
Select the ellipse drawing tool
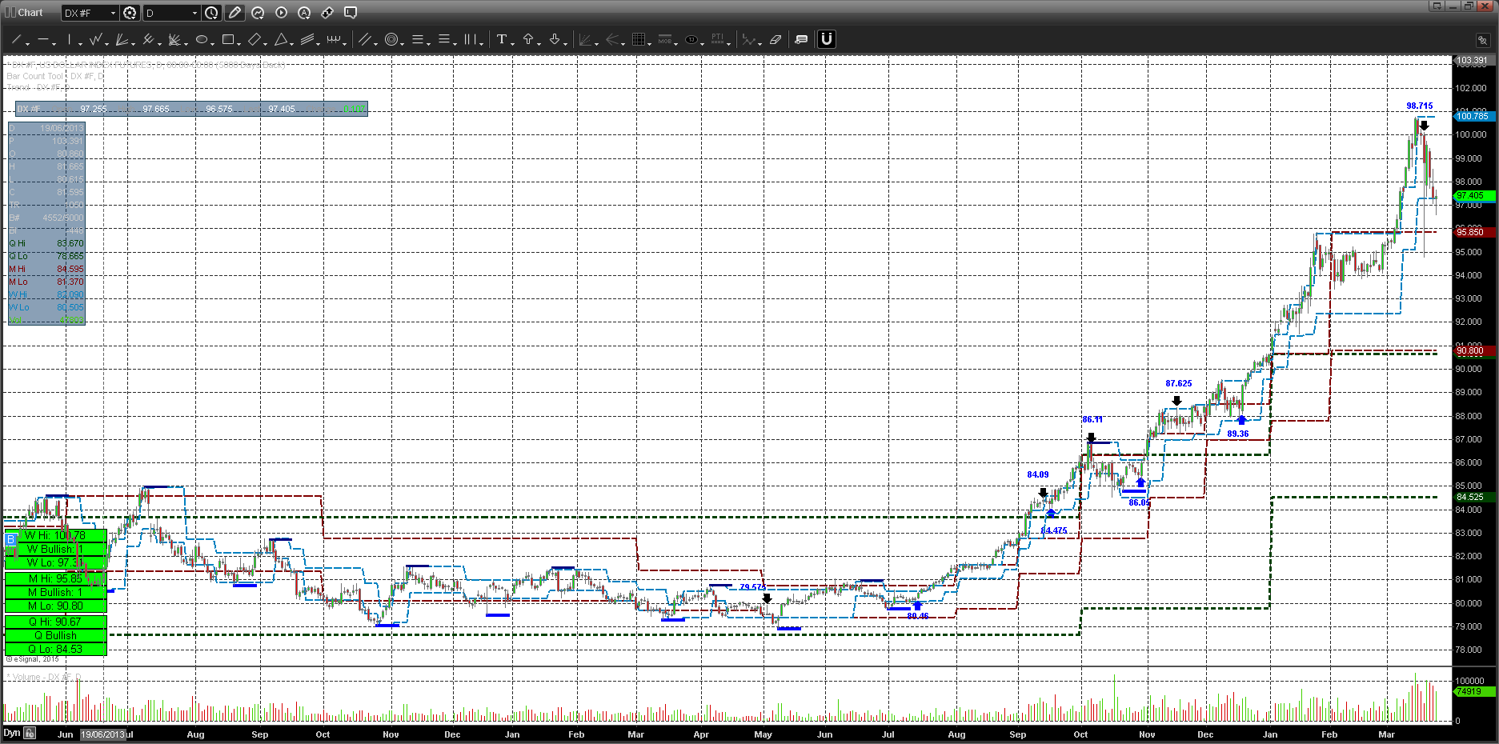(x=202, y=39)
